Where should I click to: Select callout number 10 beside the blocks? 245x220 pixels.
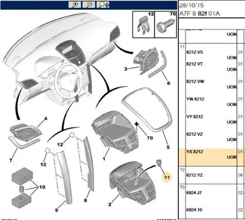click(x=42, y=187)
